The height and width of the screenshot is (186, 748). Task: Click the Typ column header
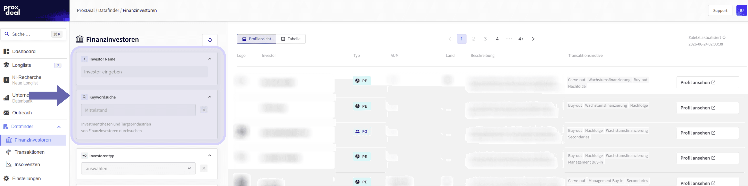(x=357, y=56)
